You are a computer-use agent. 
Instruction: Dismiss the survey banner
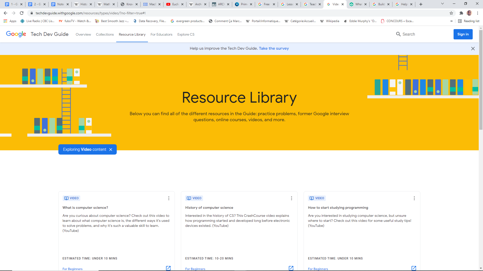pos(473,49)
